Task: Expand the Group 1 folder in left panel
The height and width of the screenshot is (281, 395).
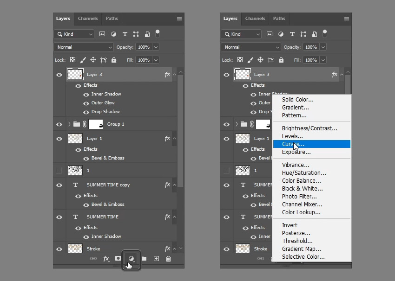Action: [69, 124]
